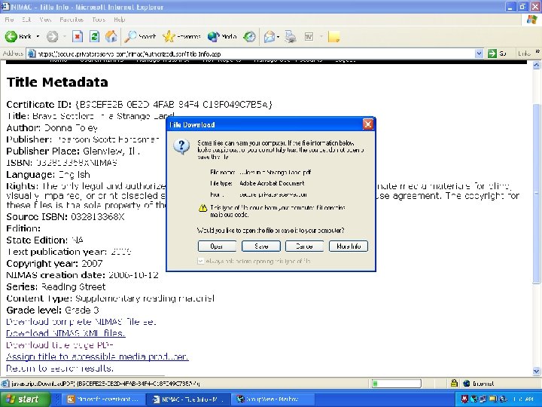Stop page loading with red X icon
This screenshot has width=542, height=407.
click(x=78, y=36)
